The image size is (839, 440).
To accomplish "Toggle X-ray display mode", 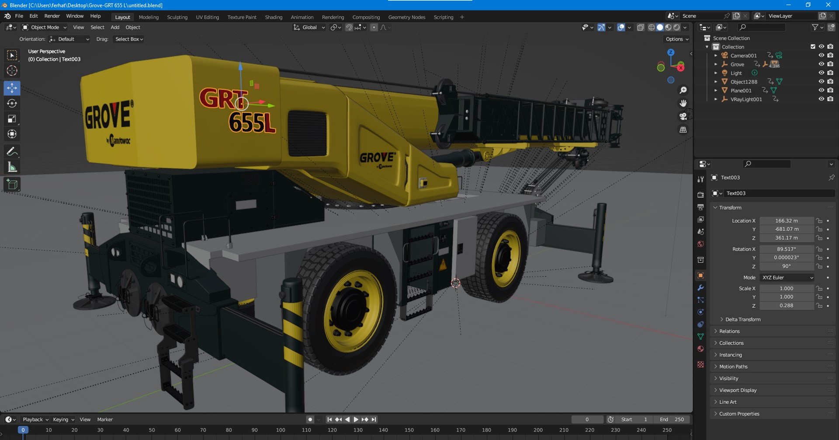I will click(641, 27).
